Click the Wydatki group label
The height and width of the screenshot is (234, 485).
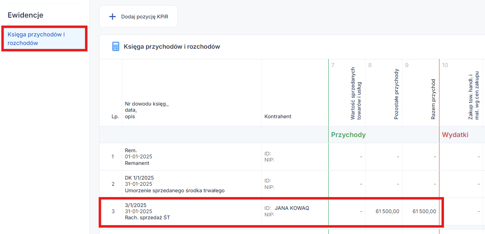455,135
